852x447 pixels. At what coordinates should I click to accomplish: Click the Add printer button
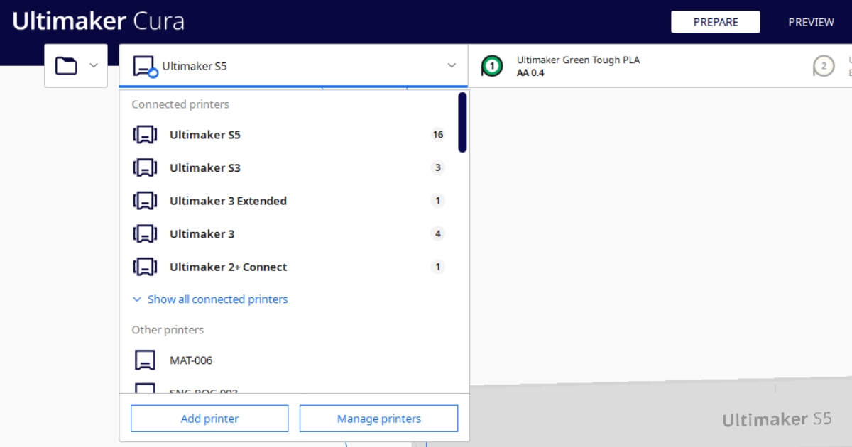point(209,419)
